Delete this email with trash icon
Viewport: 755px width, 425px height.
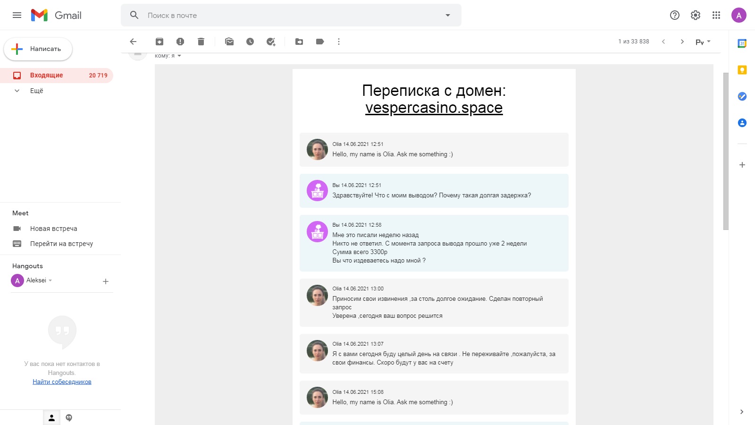201,42
